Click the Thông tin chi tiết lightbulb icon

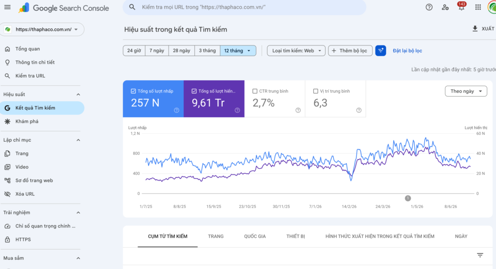point(8,62)
